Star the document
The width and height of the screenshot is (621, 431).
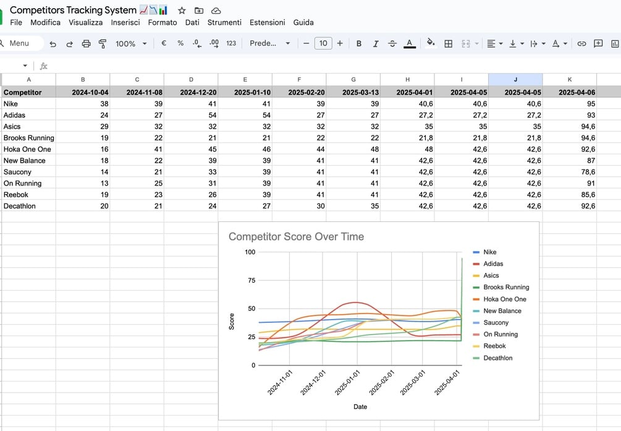click(x=182, y=11)
